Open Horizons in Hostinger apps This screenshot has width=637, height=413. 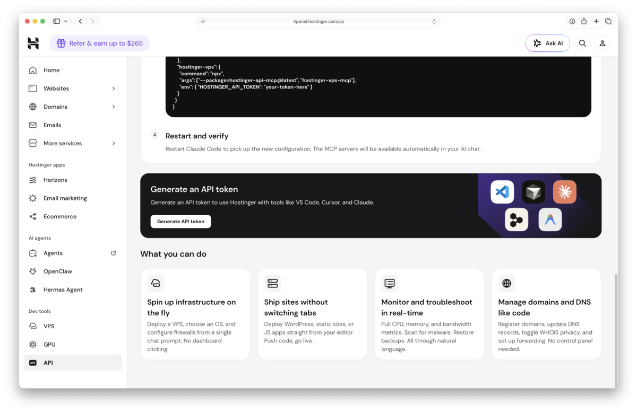click(x=73, y=180)
